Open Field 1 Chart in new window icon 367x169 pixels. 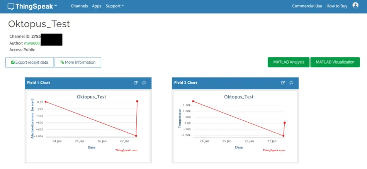(x=136, y=83)
